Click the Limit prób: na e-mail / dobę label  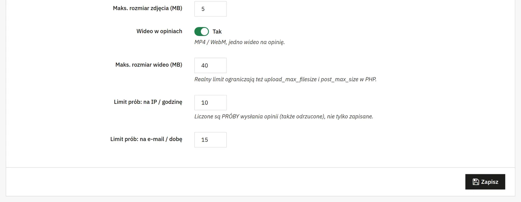click(x=146, y=139)
